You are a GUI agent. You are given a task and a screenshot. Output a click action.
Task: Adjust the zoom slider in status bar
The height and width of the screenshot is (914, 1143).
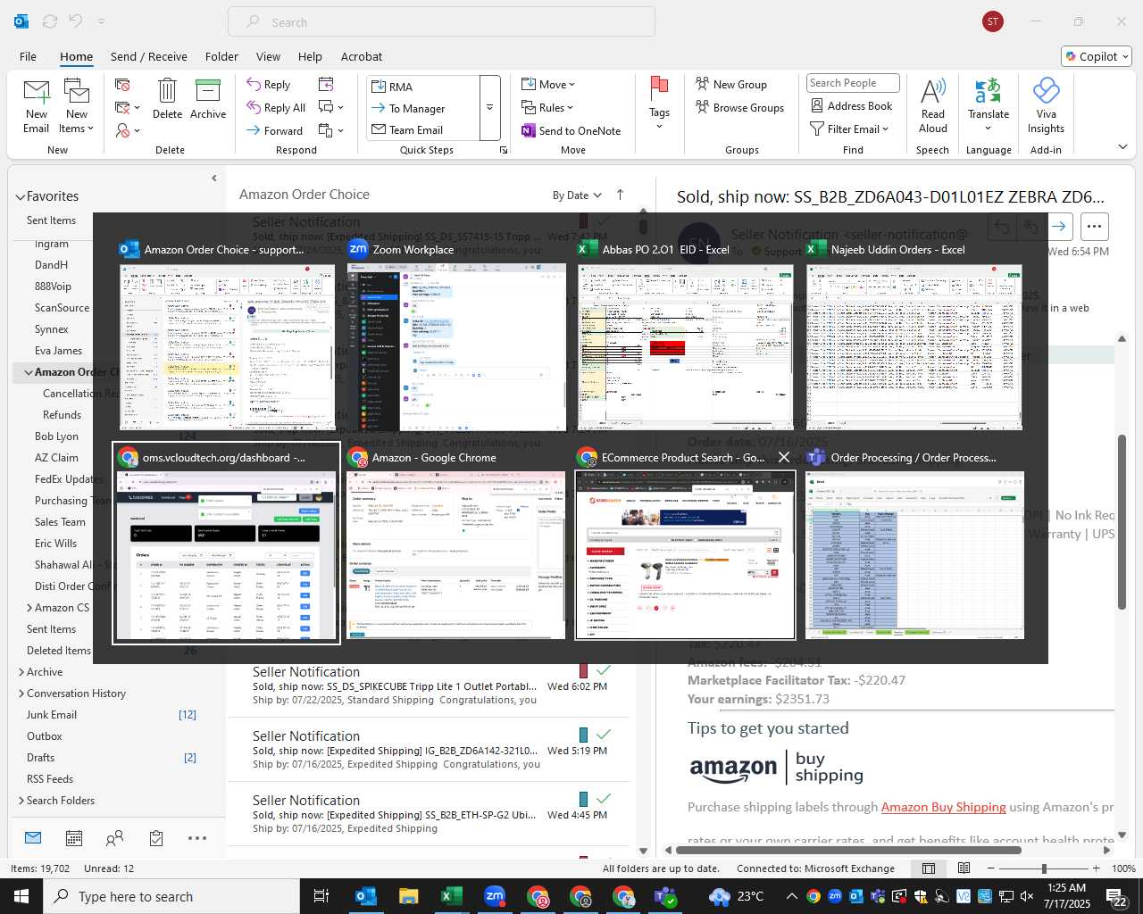pos(1043,868)
